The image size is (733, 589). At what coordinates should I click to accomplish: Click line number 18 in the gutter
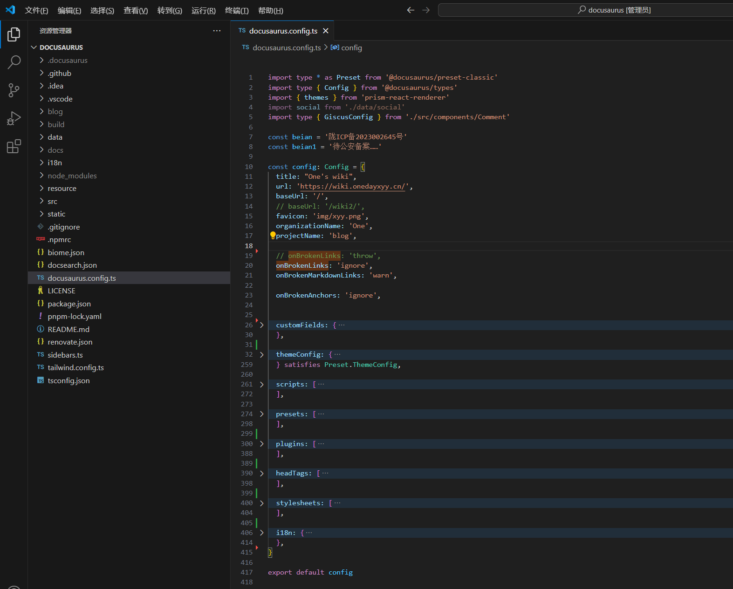(249, 246)
